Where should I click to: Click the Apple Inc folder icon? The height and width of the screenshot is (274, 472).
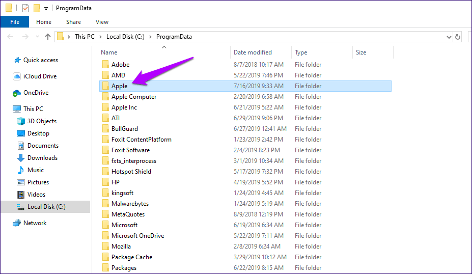click(105, 107)
